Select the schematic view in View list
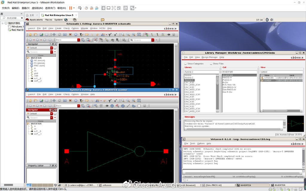 click(269, 78)
